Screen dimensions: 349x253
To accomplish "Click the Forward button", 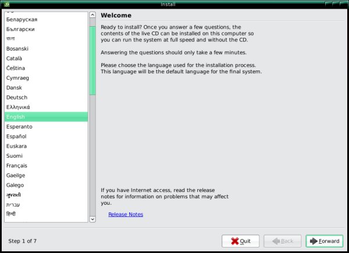I will [325, 241].
